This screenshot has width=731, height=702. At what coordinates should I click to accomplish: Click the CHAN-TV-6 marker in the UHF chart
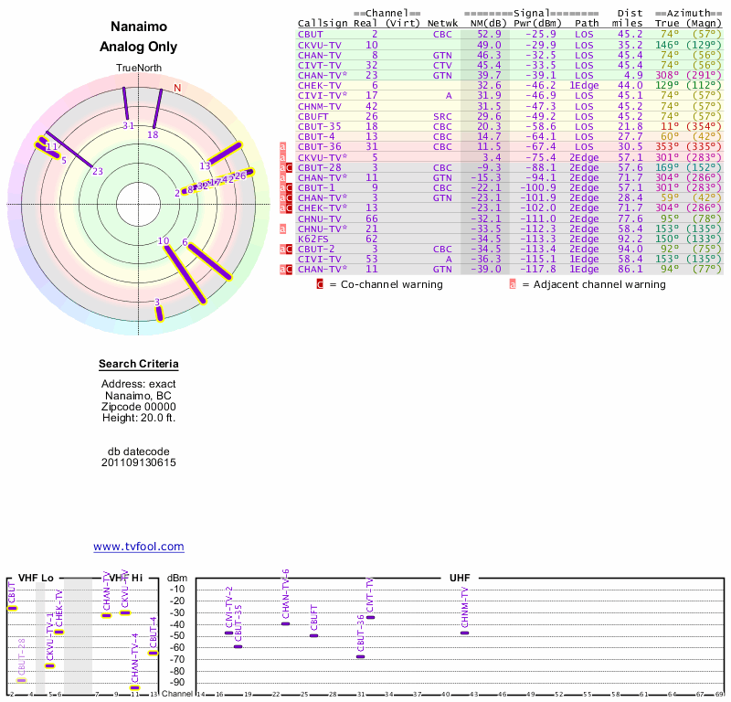click(x=286, y=623)
